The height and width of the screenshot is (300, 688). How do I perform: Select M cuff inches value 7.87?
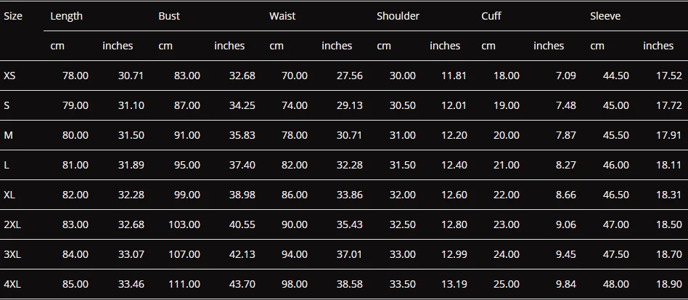click(566, 135)
